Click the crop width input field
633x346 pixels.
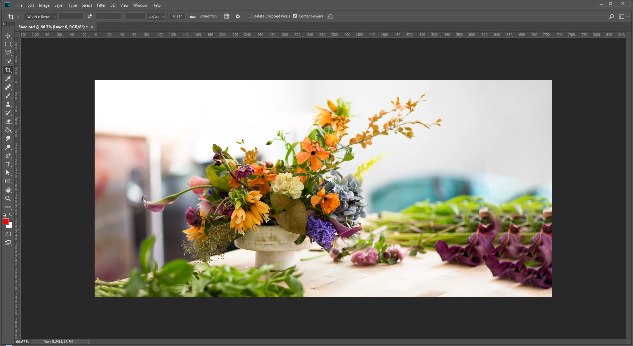point(71,16)
